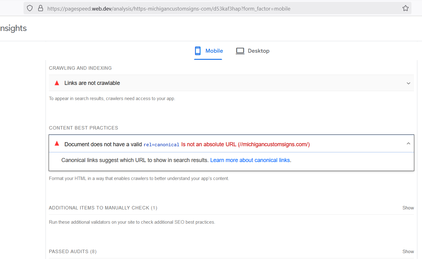Collapse the rel=canonical audit chevron

tap(408, 143)
